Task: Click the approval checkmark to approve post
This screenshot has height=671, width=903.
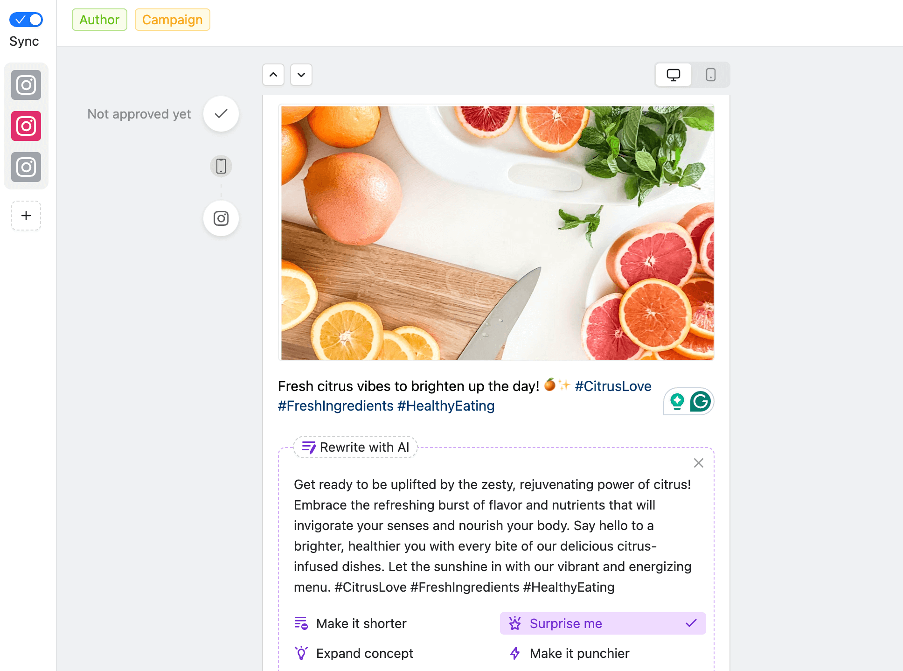Action: click(222, 113)
